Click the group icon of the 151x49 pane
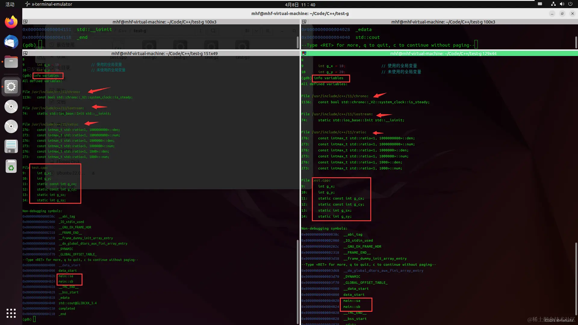 click(26, 54)
